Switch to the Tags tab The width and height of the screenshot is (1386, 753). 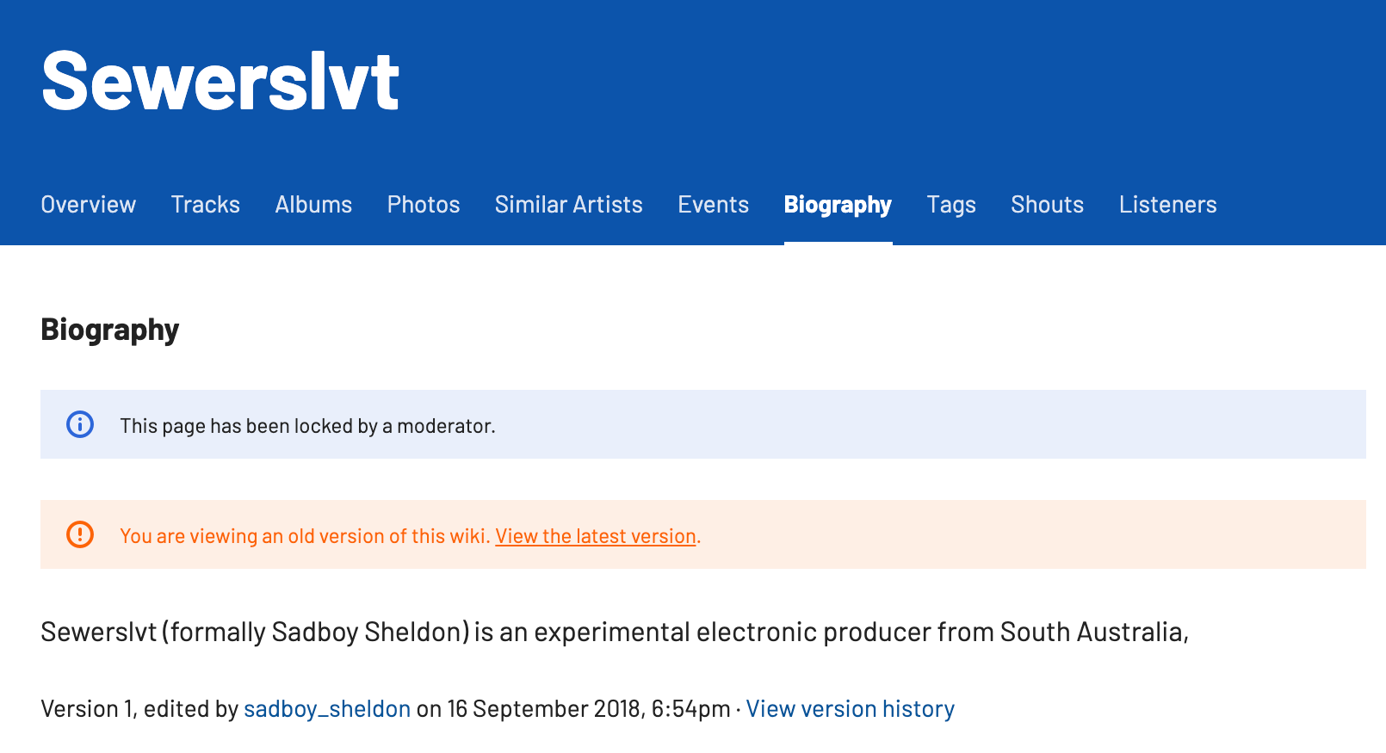pos(951,205)
